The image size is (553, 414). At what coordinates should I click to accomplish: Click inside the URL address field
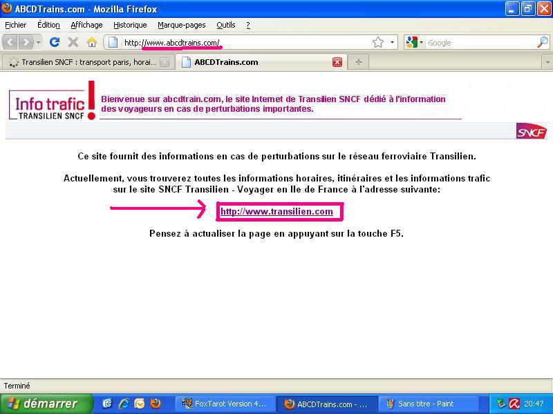(276, 42)
